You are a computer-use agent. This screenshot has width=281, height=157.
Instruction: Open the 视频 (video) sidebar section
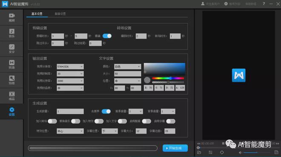coord(11,17)
